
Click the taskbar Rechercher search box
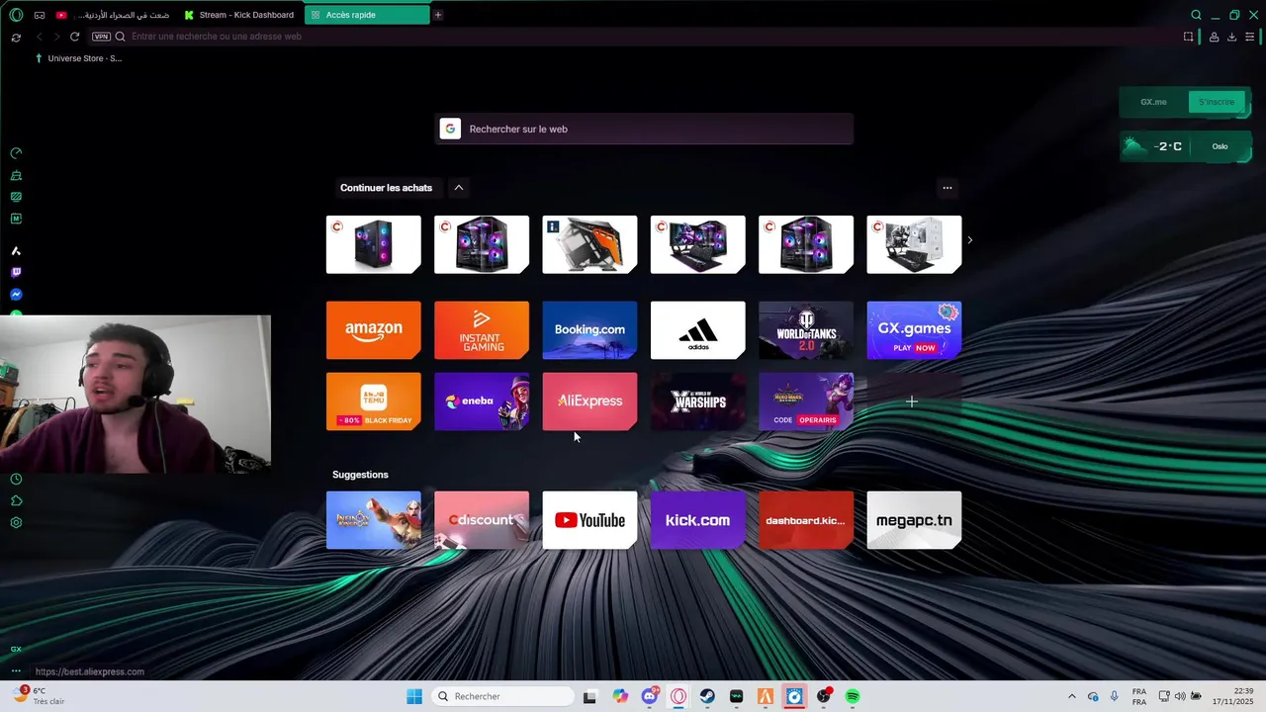coord(502,696)
